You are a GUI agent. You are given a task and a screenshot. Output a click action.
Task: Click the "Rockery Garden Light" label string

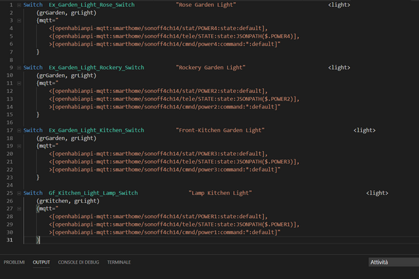211,67
